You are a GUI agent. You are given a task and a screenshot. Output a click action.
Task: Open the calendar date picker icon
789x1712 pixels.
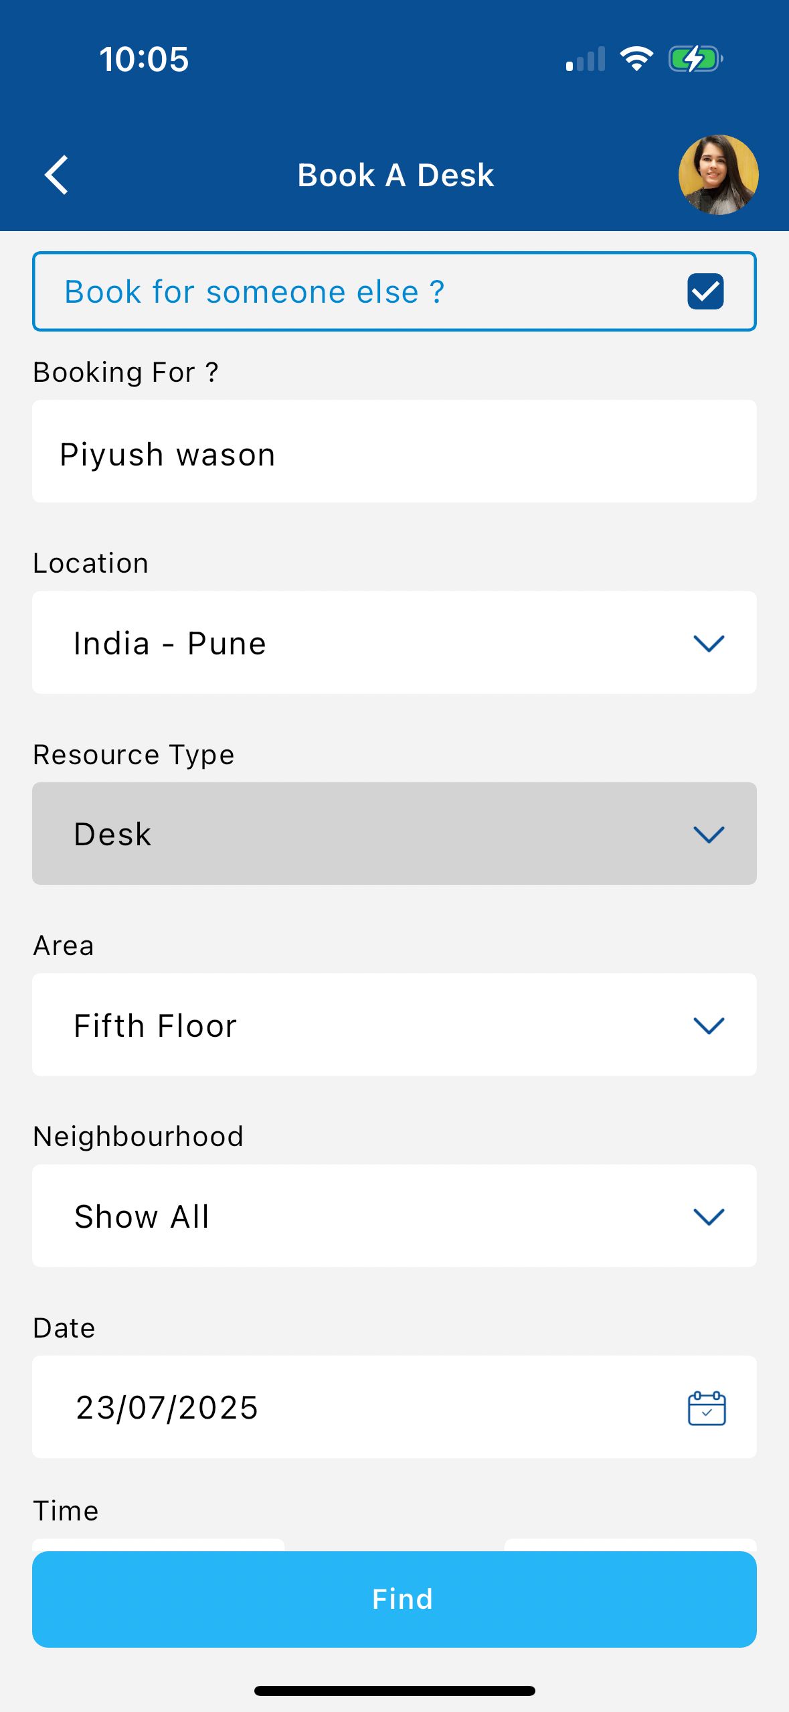[x=707, y=1408]
